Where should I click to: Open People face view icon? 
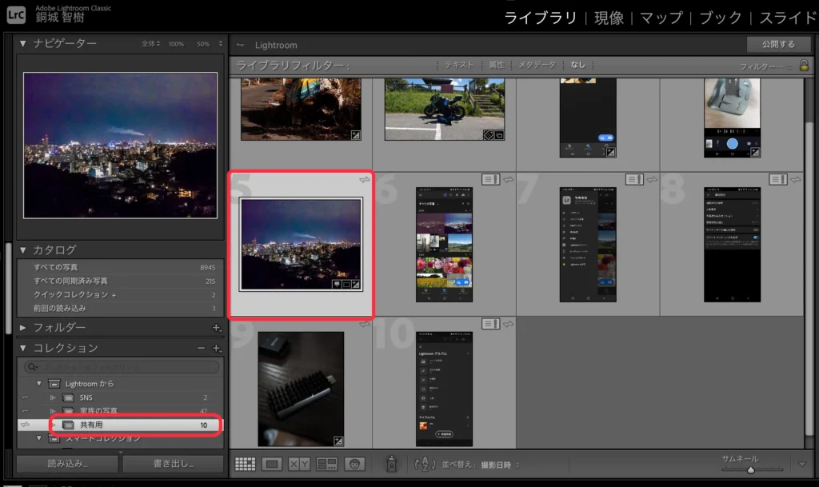(x=354, y=464)
